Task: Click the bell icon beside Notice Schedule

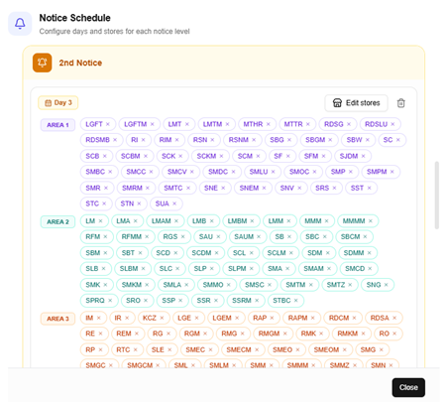Action: 20,24
